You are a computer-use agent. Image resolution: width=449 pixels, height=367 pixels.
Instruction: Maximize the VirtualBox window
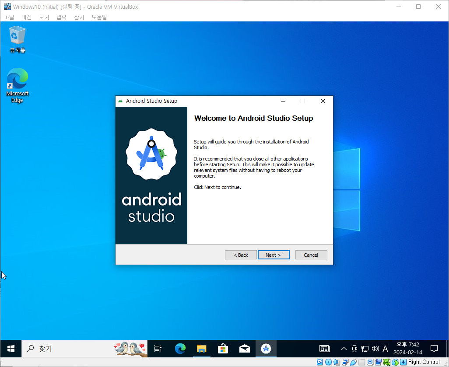click(418, 7)
